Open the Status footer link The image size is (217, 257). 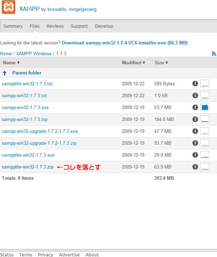pos(7,255)
